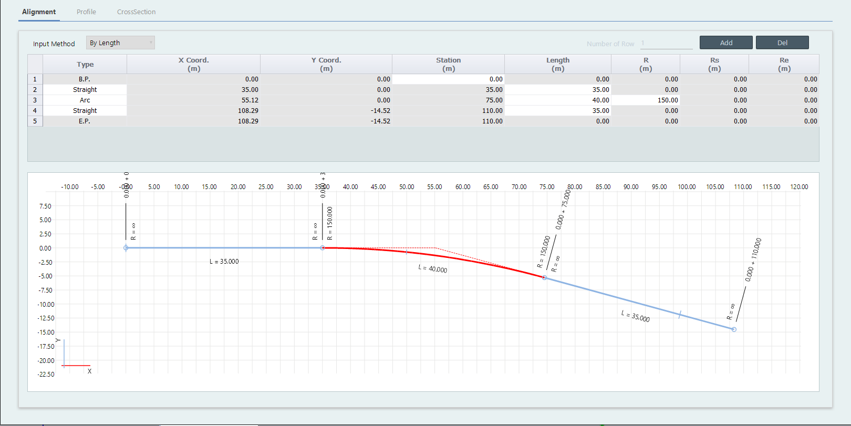
Task: Click the B.P. station cell 0.00
Action: coord(448,79)
